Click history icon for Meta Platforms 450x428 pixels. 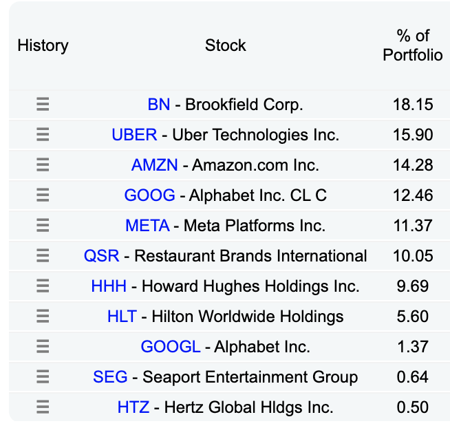point(43,226)
